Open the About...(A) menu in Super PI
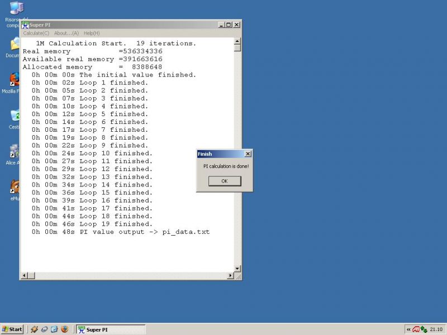Viewport: 447px width, 335px height. (x=66, y=33)
